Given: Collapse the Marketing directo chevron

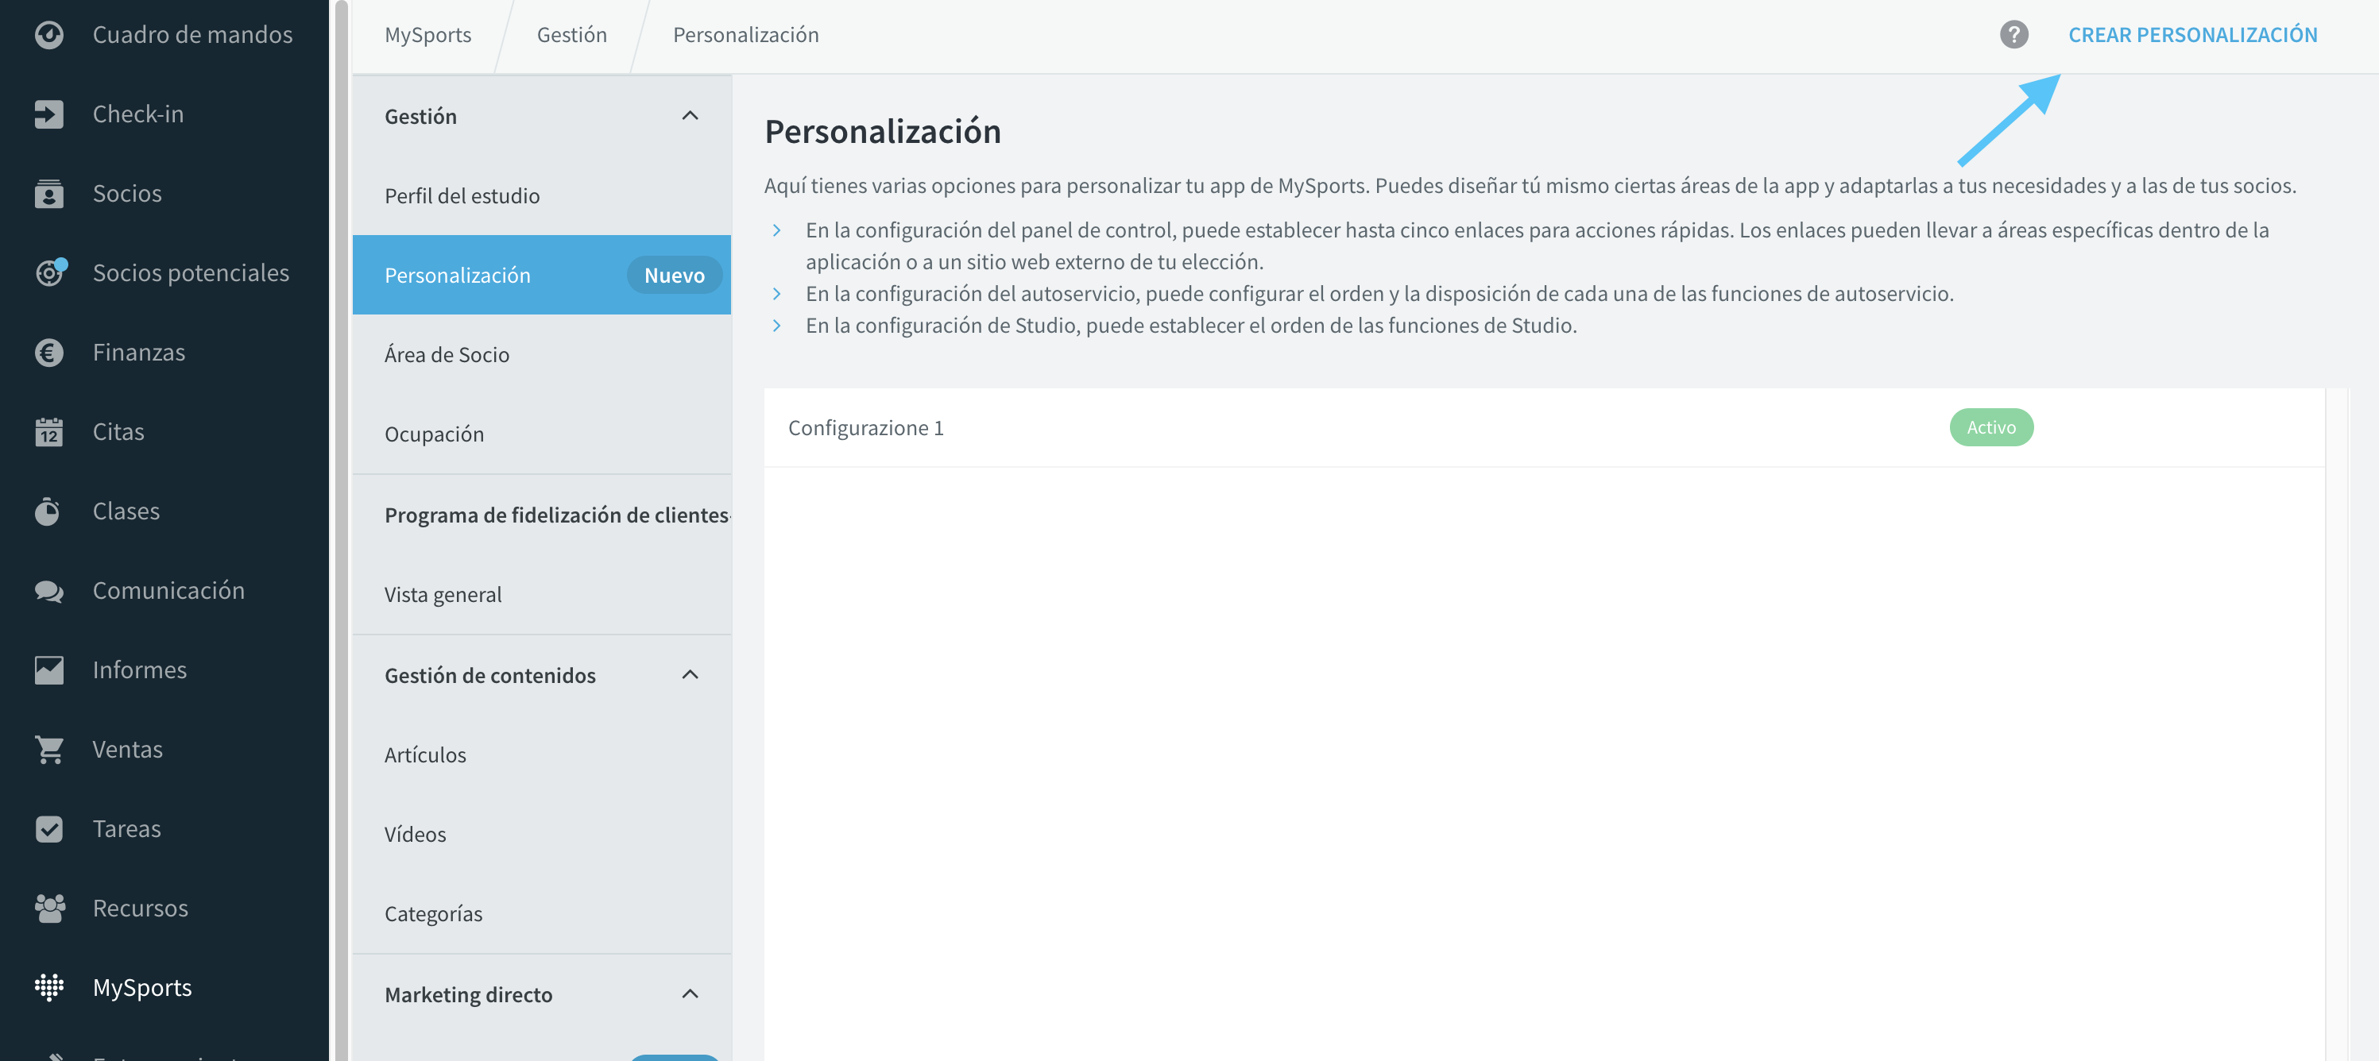Looking at the screenshot, I should [x=690, y=993].
